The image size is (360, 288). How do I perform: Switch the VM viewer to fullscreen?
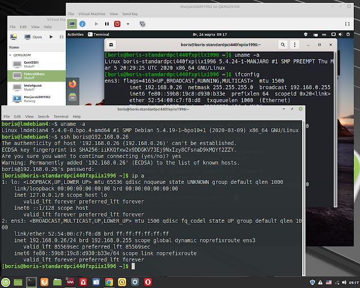point(347,24)
